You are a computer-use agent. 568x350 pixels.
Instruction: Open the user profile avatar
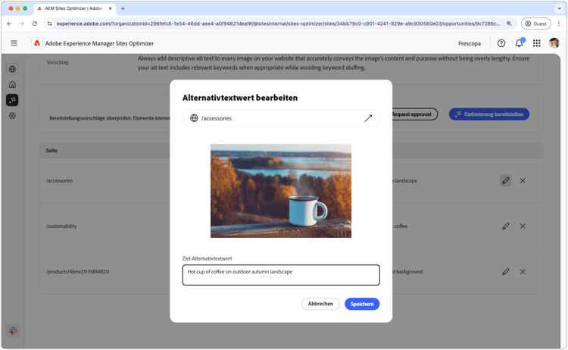[554, 43]
